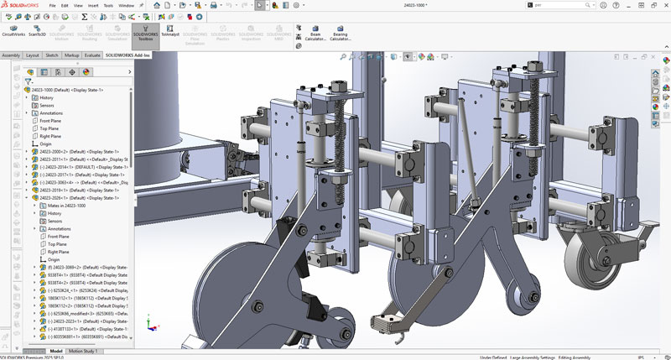Toggle the Select arrow tool
The height and width of the screenshot is (360, 671).
point(261,5)
